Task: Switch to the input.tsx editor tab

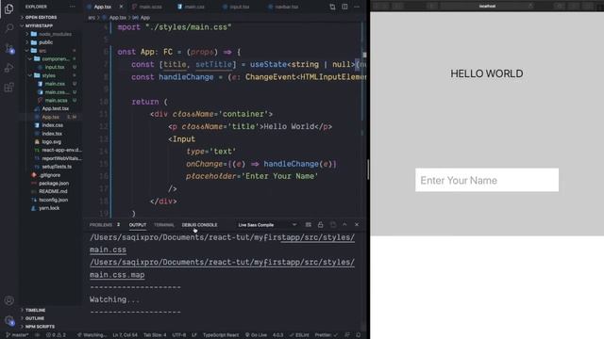Action: click(236, 7)
